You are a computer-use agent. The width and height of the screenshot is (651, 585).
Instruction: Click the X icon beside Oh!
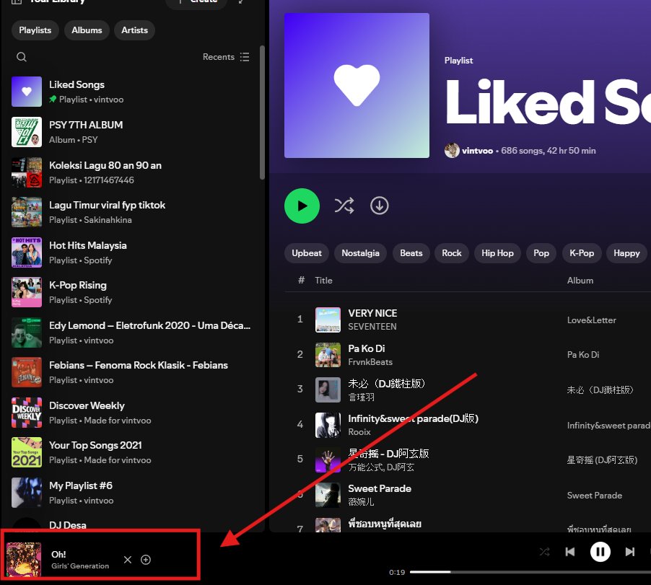(x=128, y=560)
